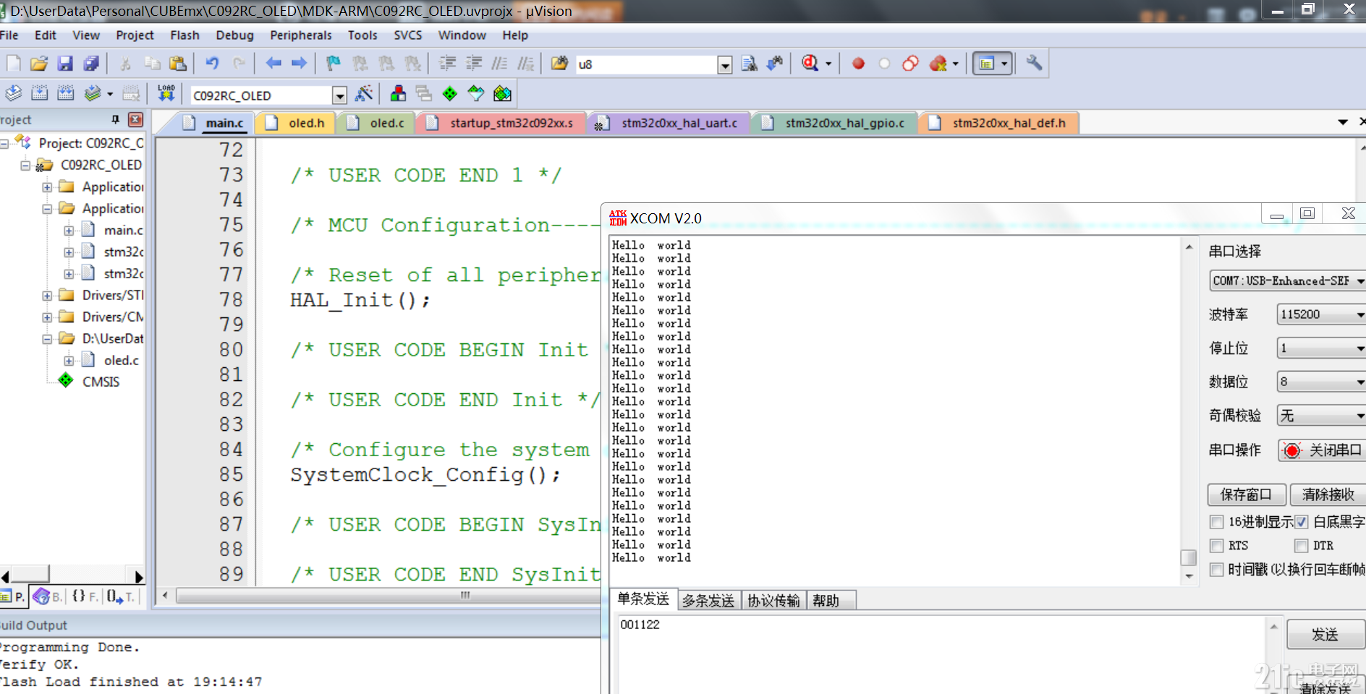Open the Flash menu
1366x694 pixels.
tap(184, 35)
